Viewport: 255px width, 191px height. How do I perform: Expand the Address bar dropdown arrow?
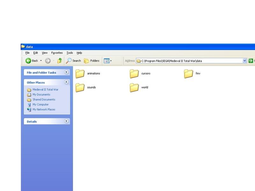coord(244,61)
